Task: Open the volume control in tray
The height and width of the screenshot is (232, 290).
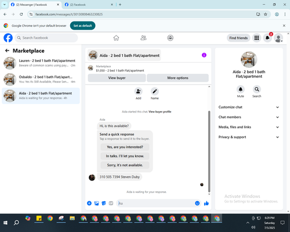Action: 253,227
